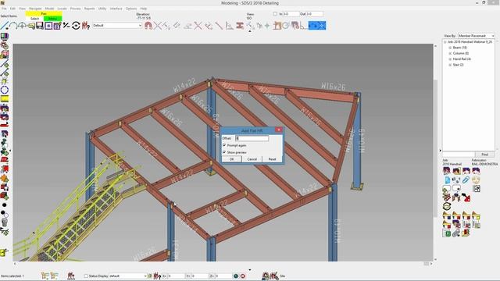500x281 pixels.
Task: Click the chain link icon in right panel
Action: coord(456,233)
